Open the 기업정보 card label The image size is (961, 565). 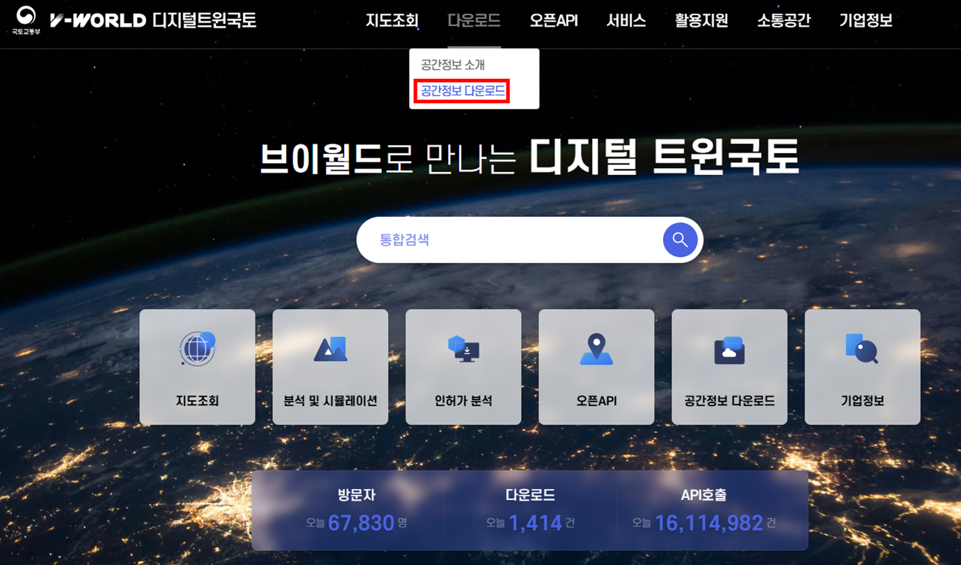coord(862,401)
